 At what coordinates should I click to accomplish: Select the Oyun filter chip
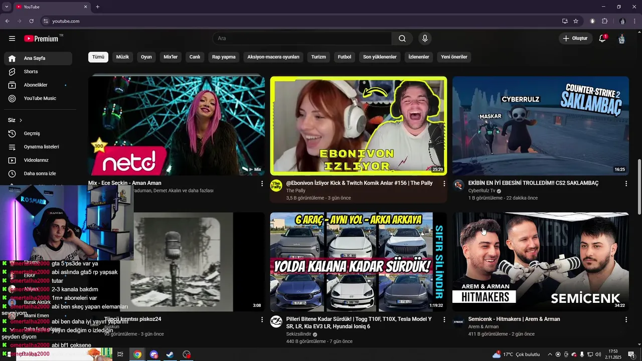146,57
